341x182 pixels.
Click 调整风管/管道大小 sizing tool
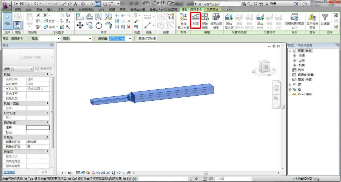click(294, 18)
